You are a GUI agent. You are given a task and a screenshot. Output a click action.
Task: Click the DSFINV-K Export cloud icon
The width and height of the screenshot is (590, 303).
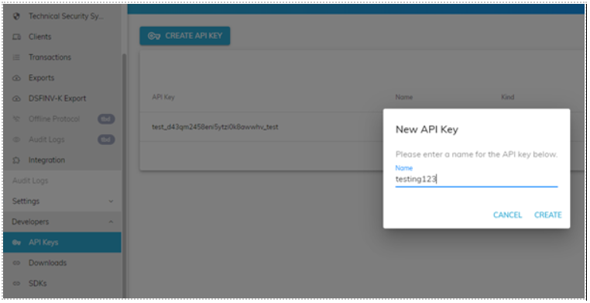(16, 98)
